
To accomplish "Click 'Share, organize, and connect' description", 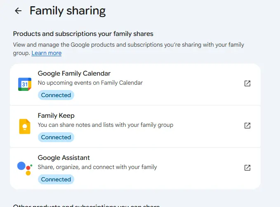I will pyautogui.click(x=97, y=167).
